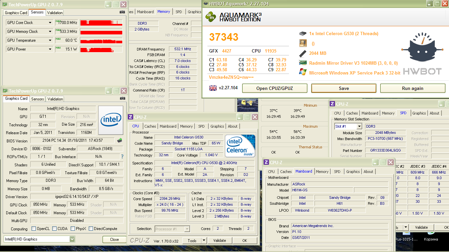Click the Bus Interface question mark icon

click(122, 157)
